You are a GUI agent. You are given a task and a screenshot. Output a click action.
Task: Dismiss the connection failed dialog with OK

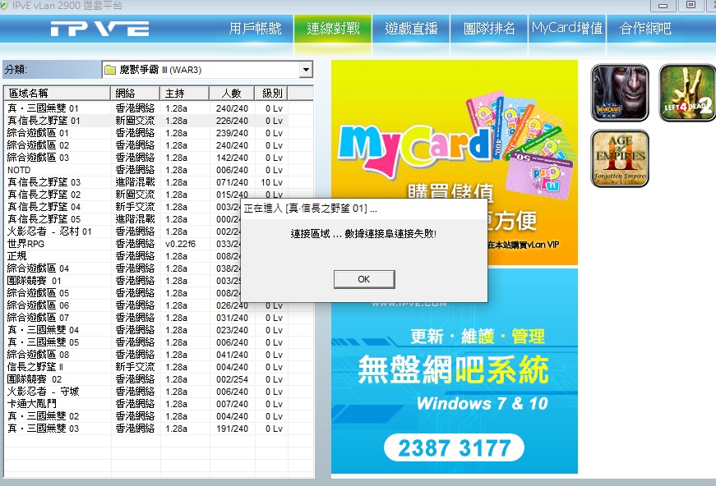pyautogui.click(x=364, y=279)
